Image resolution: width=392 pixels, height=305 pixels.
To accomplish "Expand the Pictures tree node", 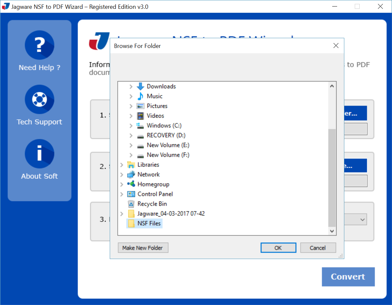I will pyautogui.click(x=131, y=106).
